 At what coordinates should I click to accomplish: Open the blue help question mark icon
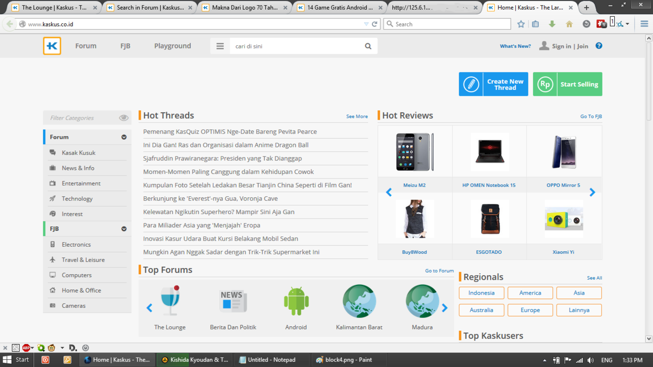pos(599,46)
